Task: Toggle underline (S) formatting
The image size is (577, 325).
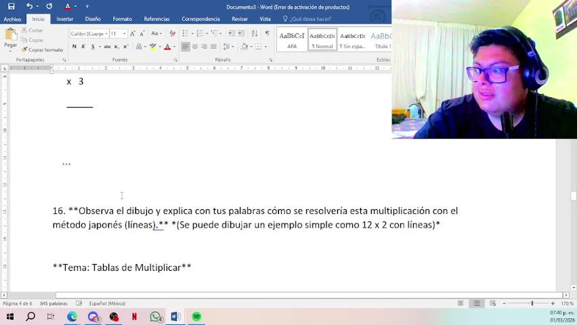Action: coord(93,46)
